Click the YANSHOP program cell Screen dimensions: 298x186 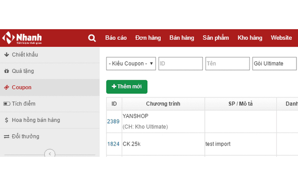[163, 121]
